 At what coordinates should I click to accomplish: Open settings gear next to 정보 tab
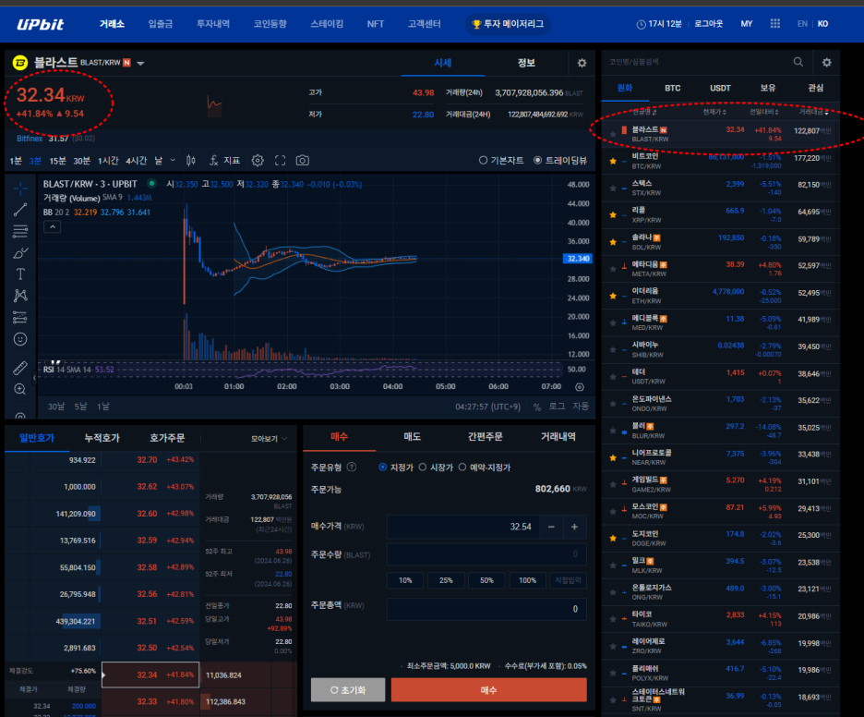tap(582, 63)
